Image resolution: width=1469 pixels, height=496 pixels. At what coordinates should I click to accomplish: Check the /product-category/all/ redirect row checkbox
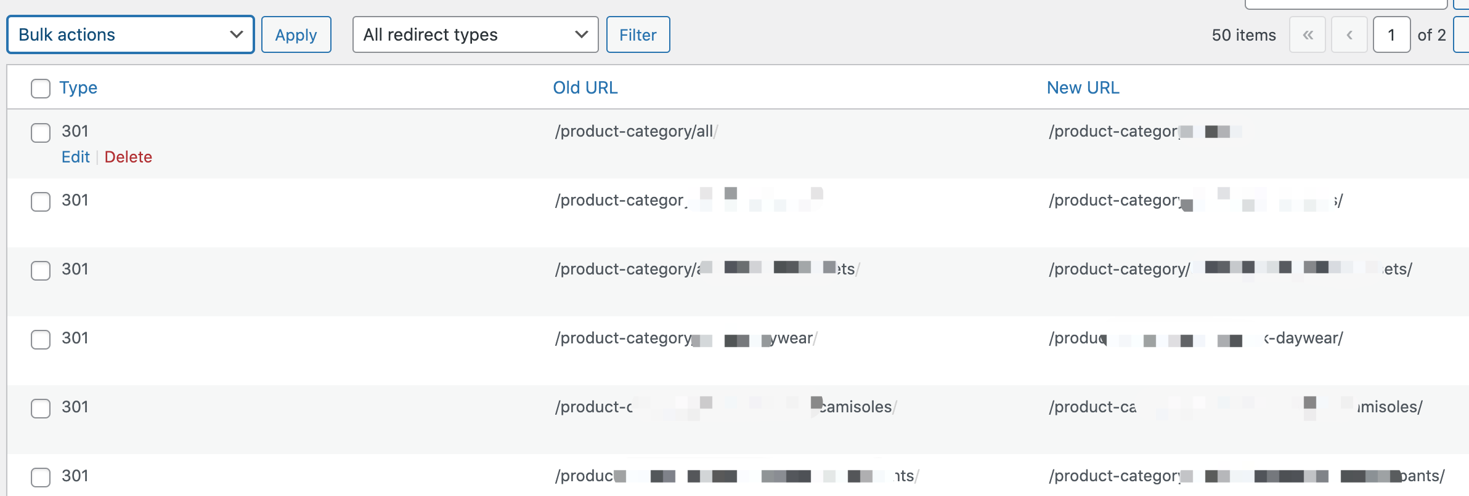(x=41, y=132)
